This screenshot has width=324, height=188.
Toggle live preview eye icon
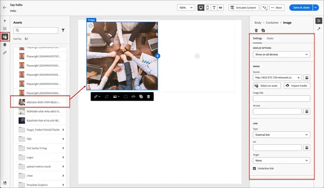220,8
